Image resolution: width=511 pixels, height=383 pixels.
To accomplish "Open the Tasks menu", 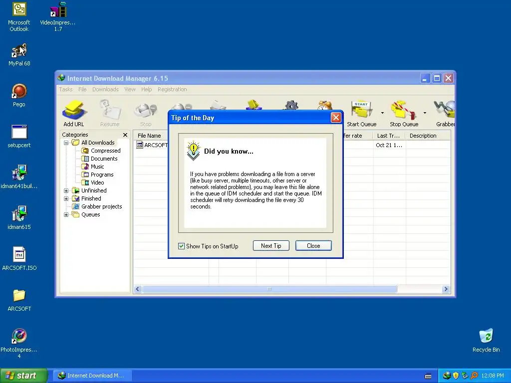I will (66, 89).
